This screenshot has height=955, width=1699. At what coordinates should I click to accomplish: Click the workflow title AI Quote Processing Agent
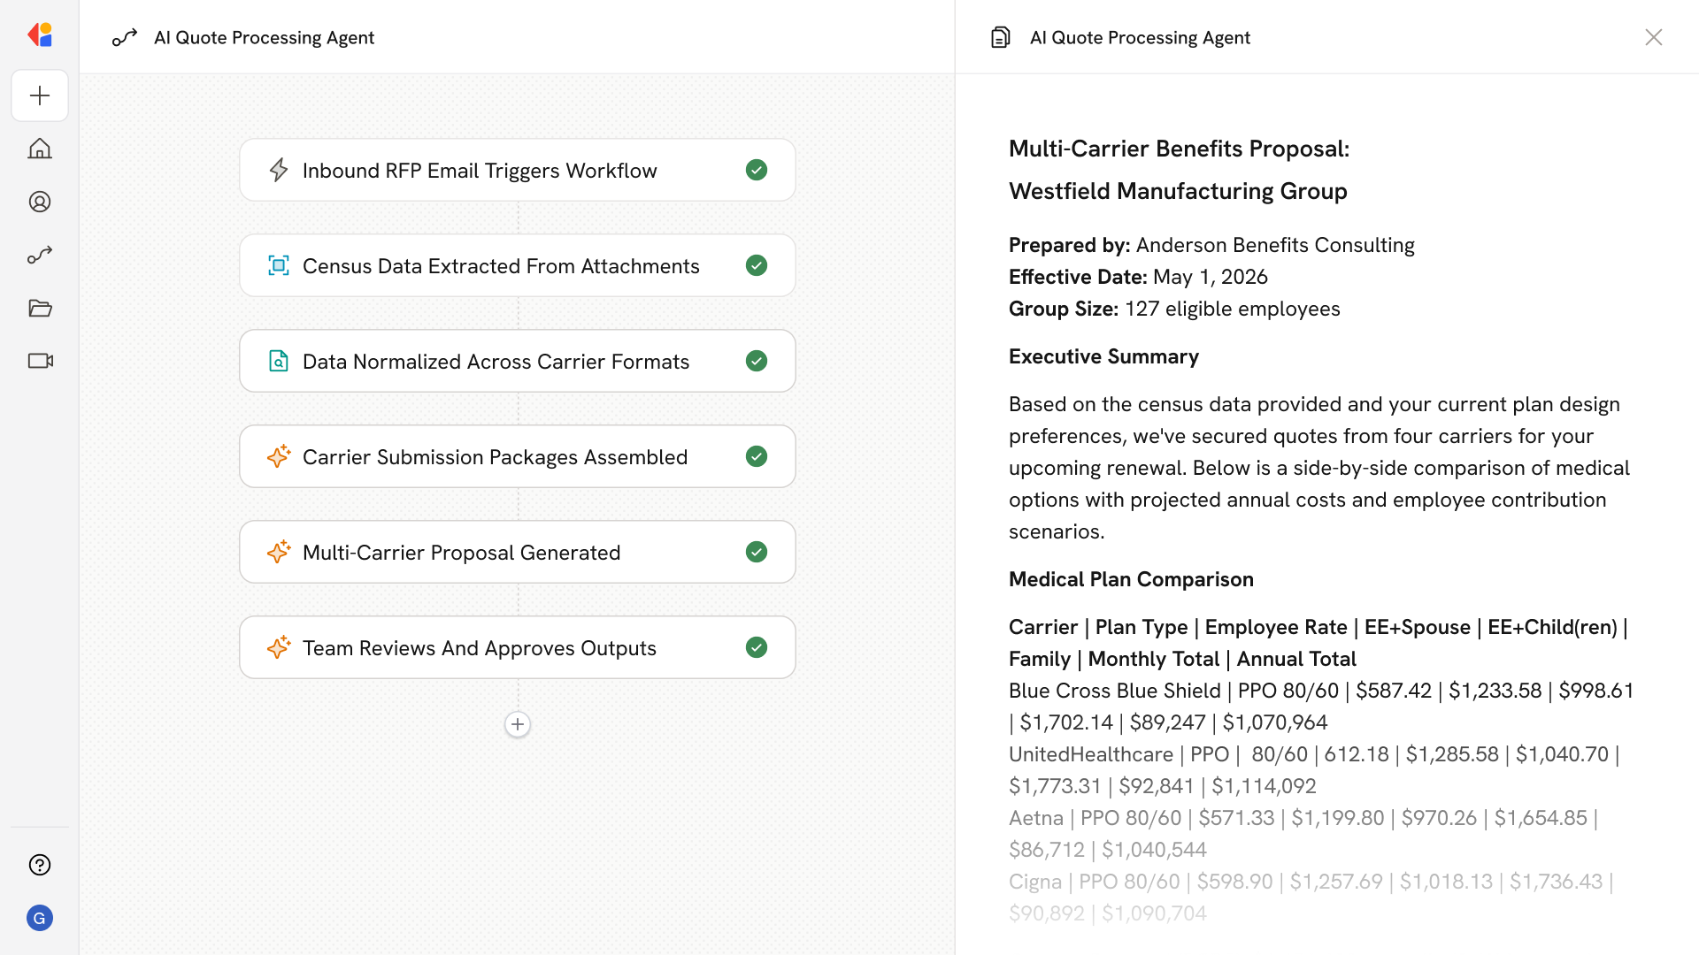264,37
